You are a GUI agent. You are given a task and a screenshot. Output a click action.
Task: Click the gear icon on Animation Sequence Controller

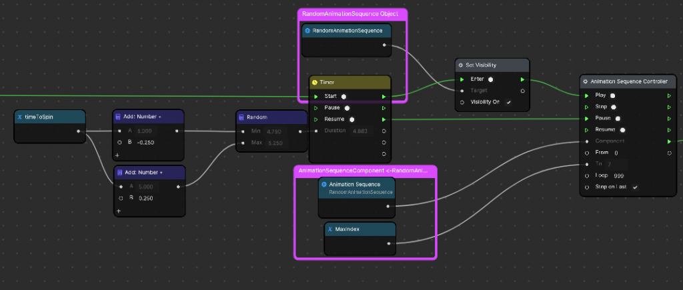tap(586, 81)
